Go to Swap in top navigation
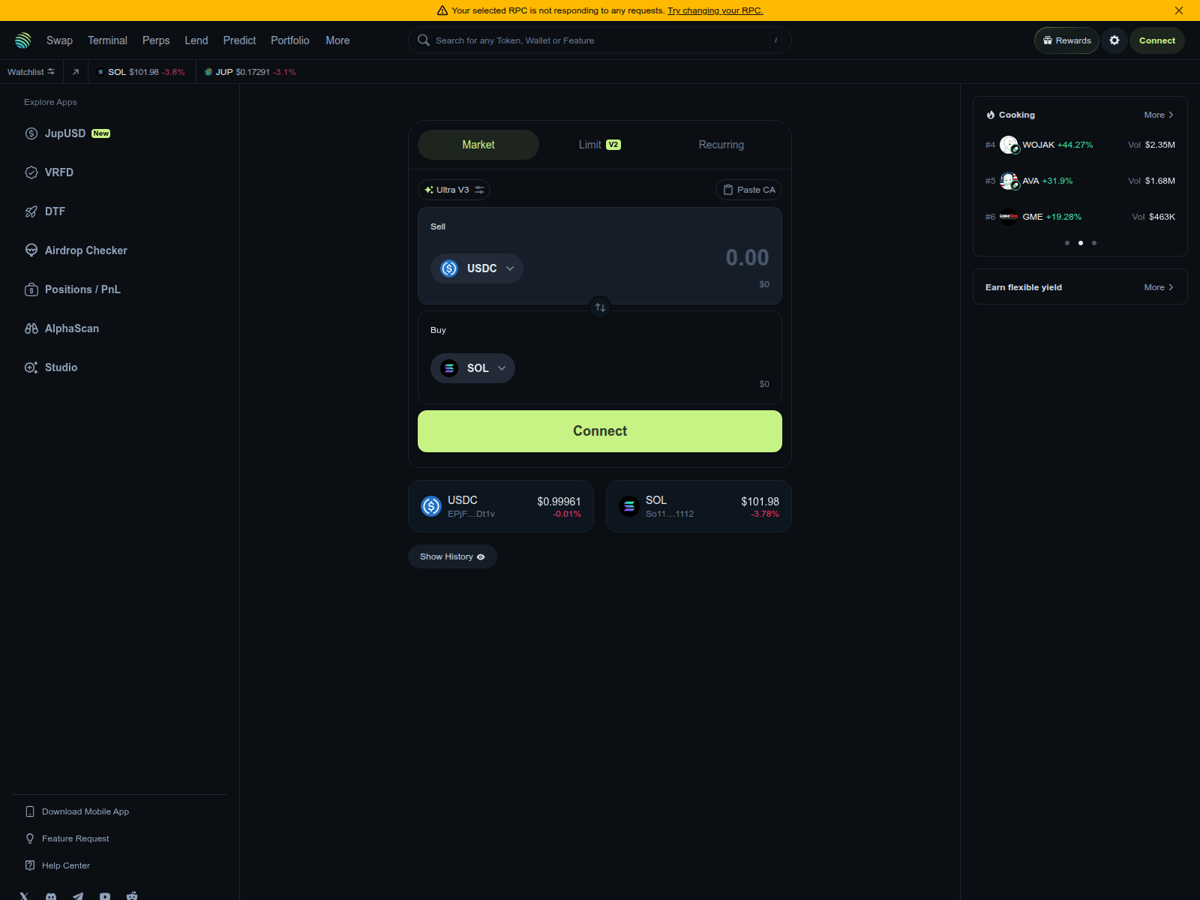The width and height of the screenshot is (1200, 900). 59,40
